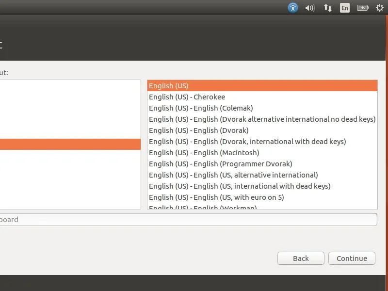The image size is (388, 291).
Task: Open the En keyboard language indicator
Action: [345, 8]
